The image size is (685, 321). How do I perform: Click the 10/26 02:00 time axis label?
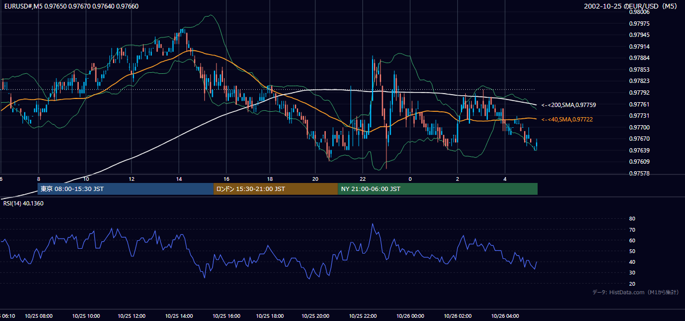click(458, 316)
